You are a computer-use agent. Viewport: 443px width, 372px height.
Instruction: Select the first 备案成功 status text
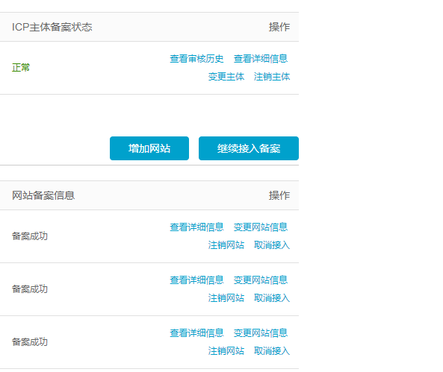coord(30,236)
